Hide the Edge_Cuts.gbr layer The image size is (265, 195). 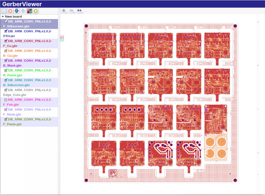pos(6,90)
